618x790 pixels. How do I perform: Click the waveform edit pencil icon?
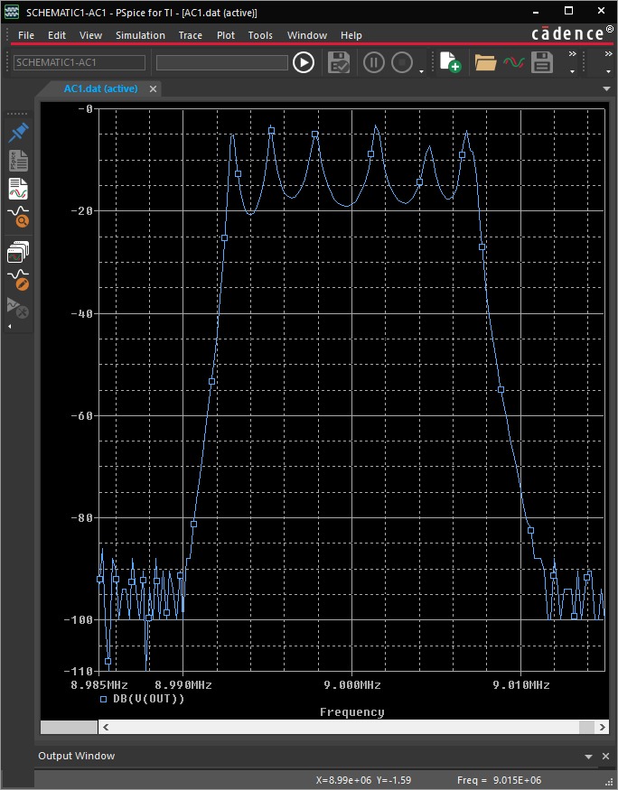click(x=18, y=280)
